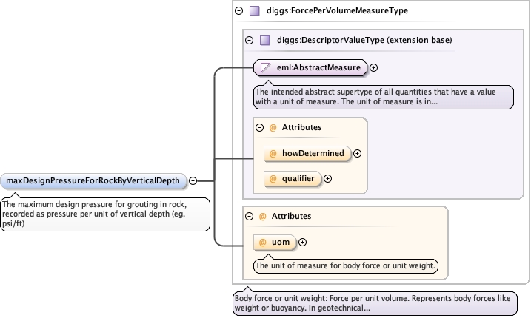
Task: Expand the uom attribute details
Action: click(x=302, y=242)
